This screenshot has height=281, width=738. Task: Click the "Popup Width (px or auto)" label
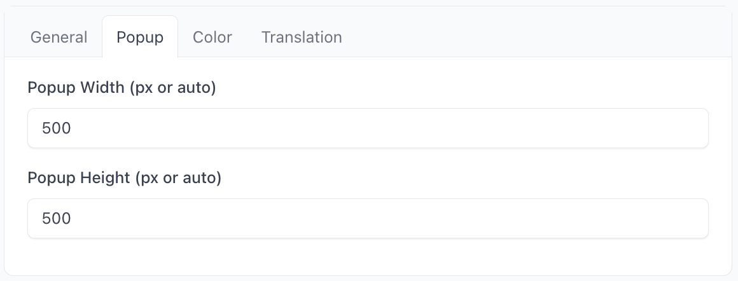click(x=122, y=88)
